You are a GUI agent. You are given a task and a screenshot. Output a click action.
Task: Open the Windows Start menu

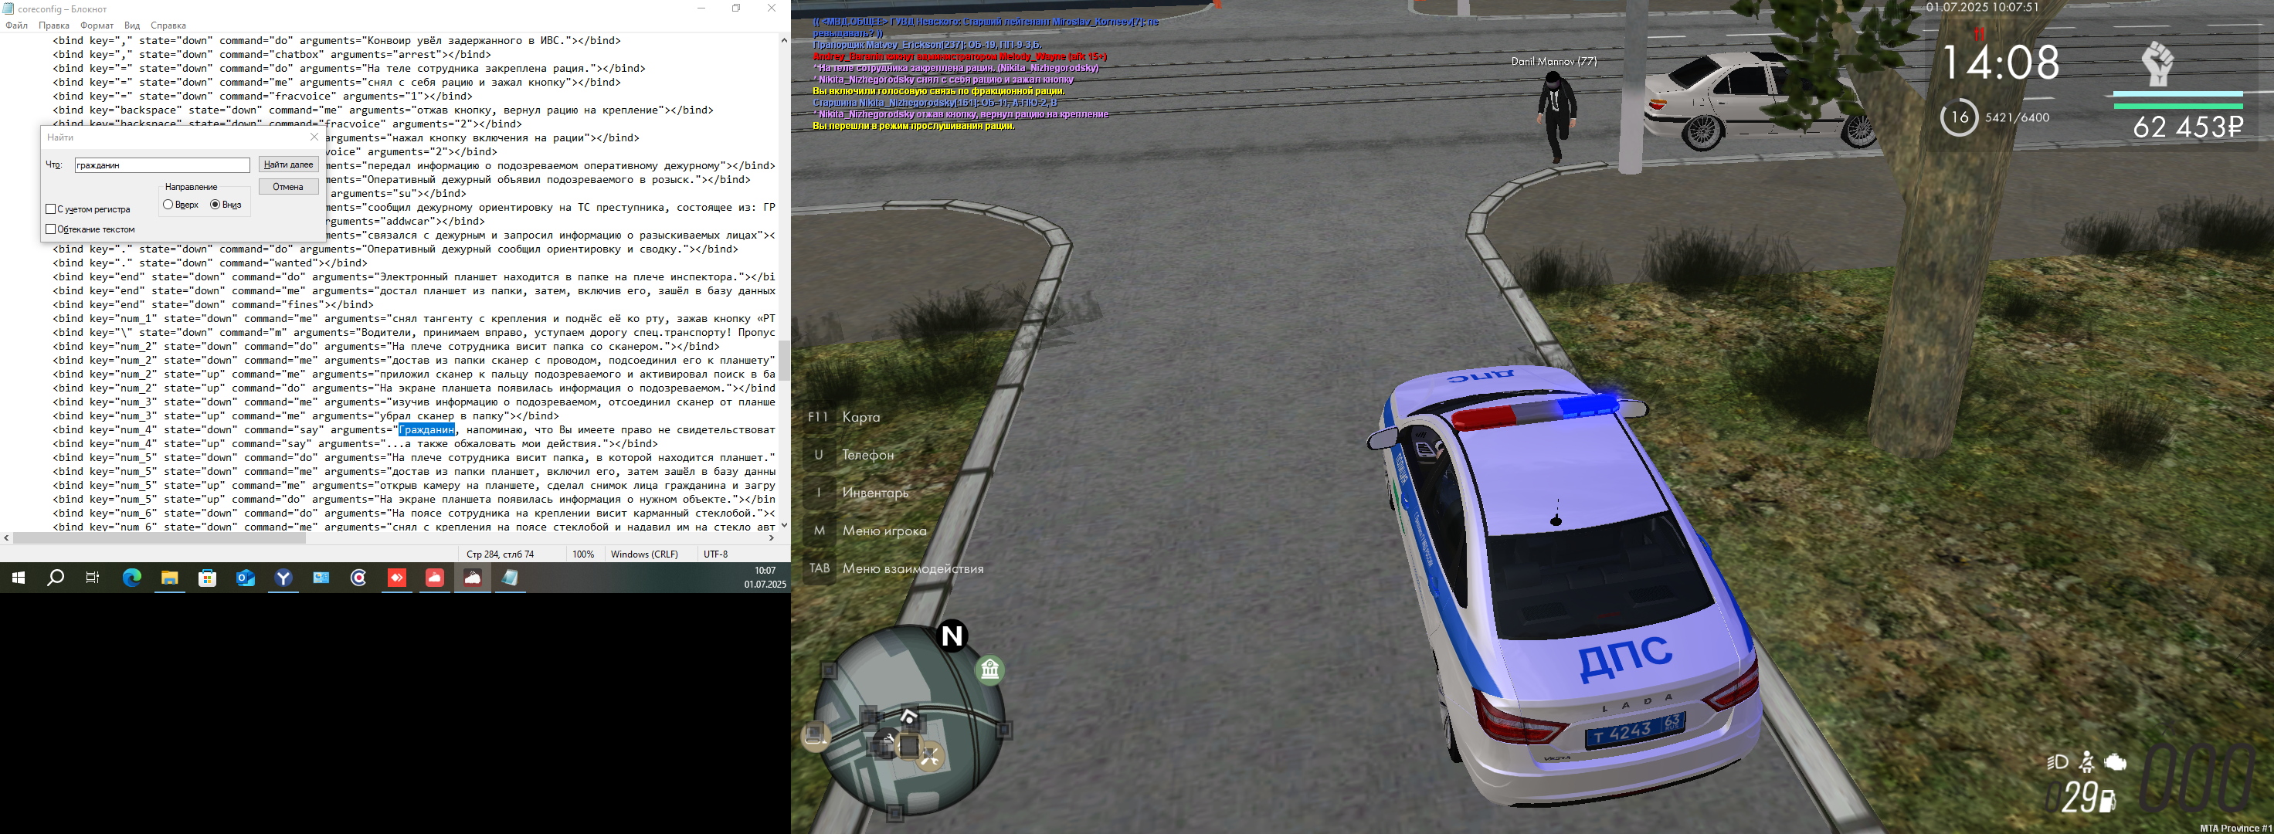(x=18, y=578)
